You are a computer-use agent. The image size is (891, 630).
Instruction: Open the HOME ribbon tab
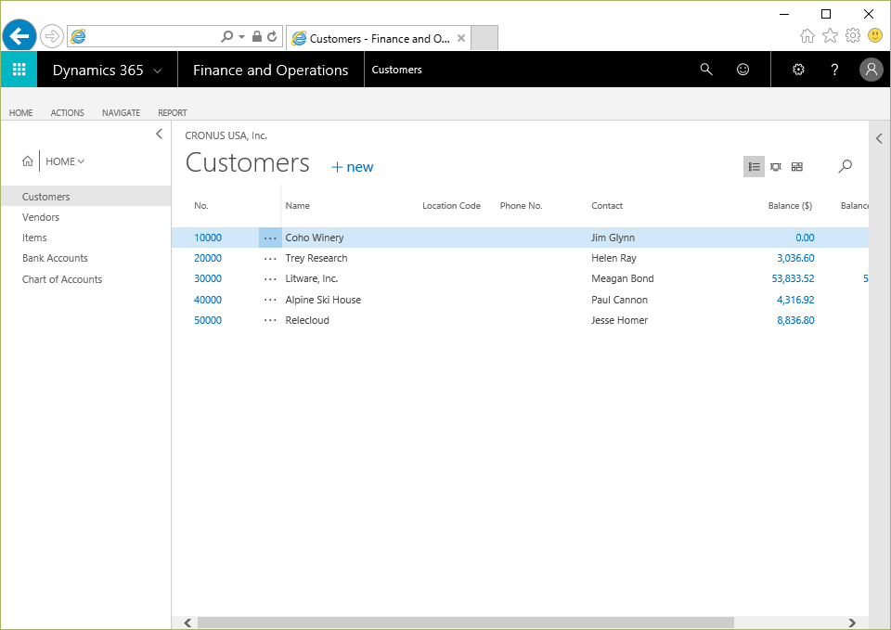(21, 112)
